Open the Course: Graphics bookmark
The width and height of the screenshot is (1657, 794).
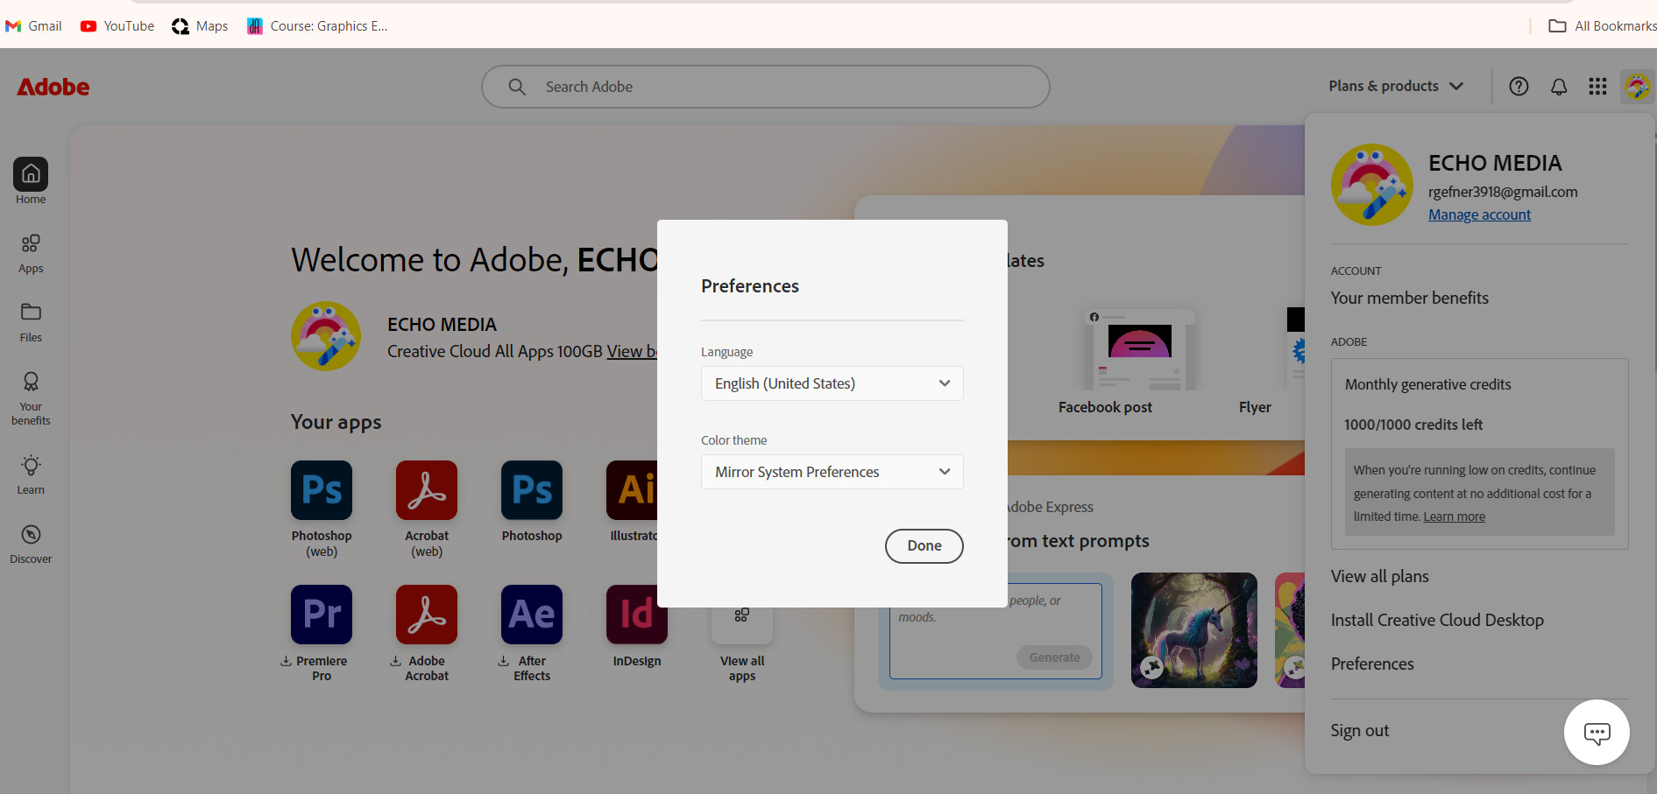[317, 25]
